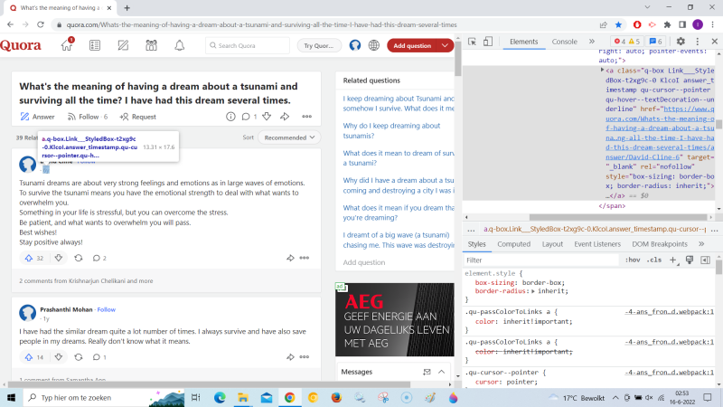This screenshot has height=407, width=723.
Task: Switch to the Console tab
Action: click(564, 42)
